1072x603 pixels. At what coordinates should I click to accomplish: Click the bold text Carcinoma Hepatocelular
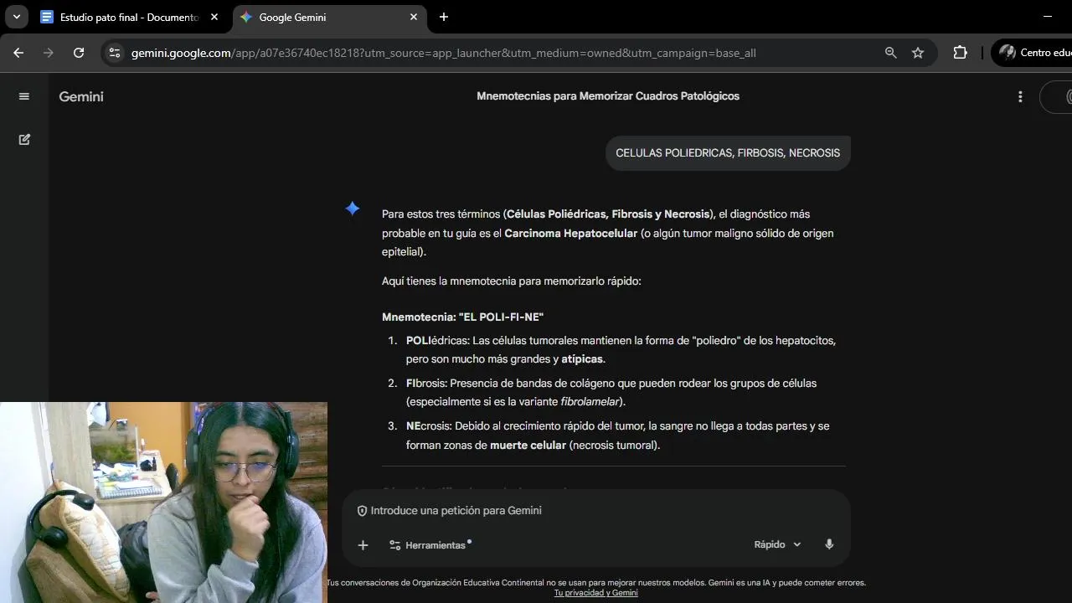pyautogui.click(x=570, y=233)
